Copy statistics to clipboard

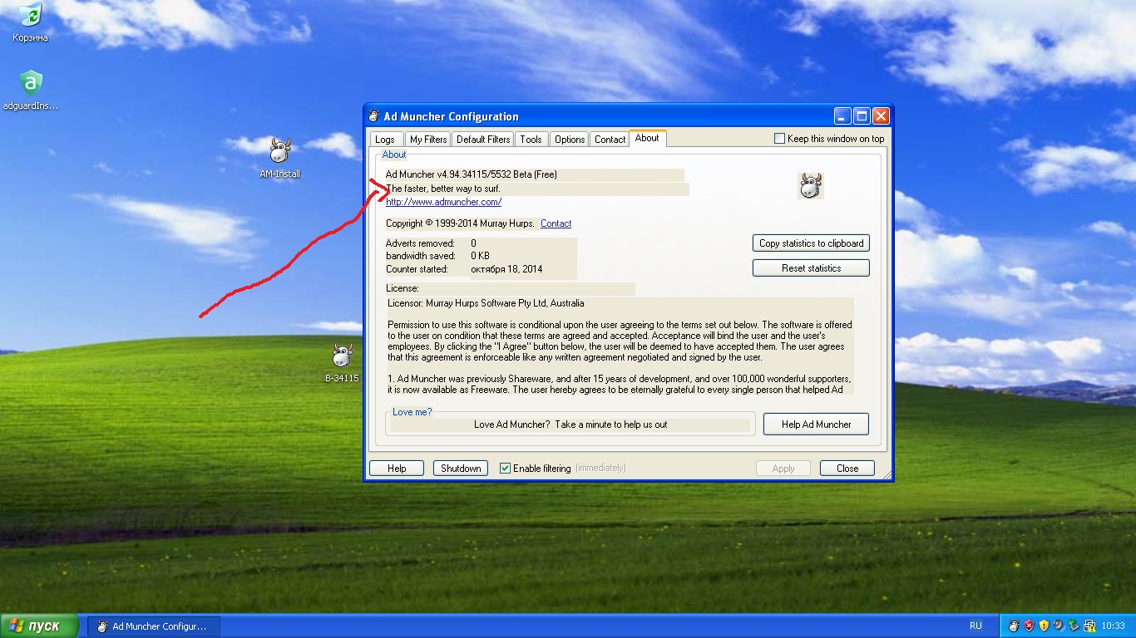[x=811, y=243]
